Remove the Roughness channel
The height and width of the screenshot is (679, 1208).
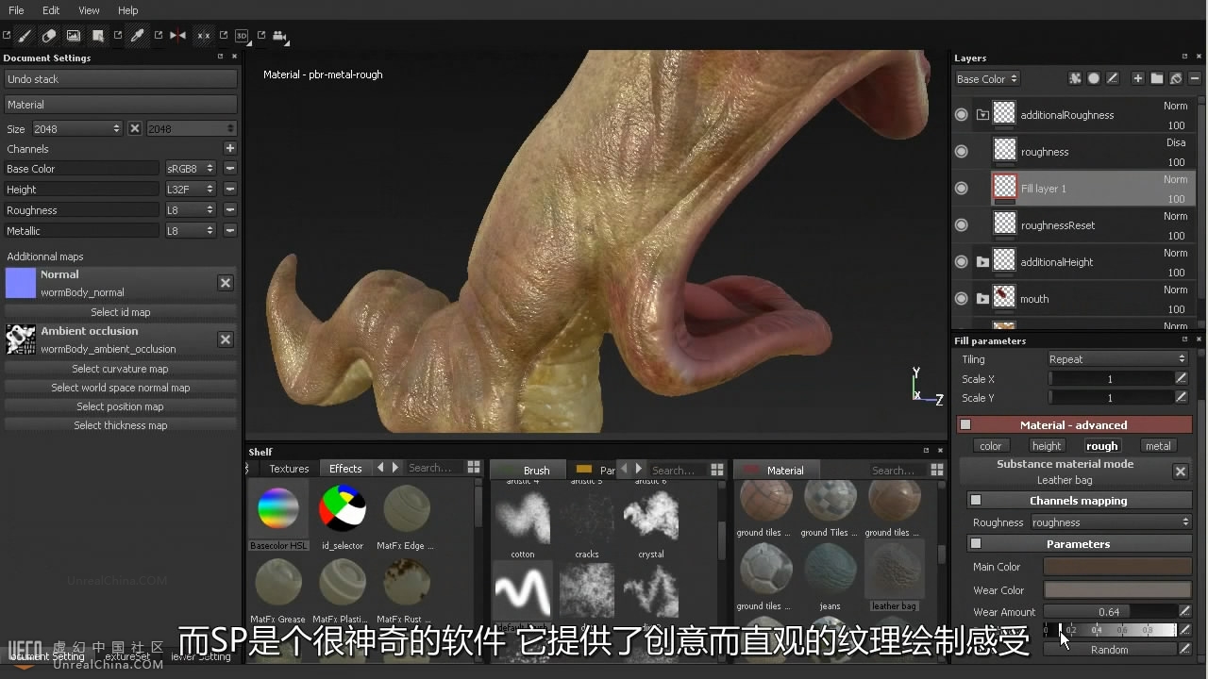pyautogui.click(x=229, y=210)
